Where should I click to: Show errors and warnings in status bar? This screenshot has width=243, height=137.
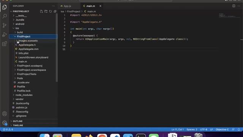pos(8,129)
